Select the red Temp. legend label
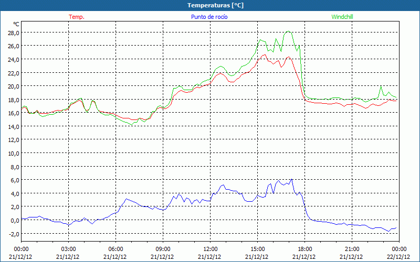 [77, 17]
